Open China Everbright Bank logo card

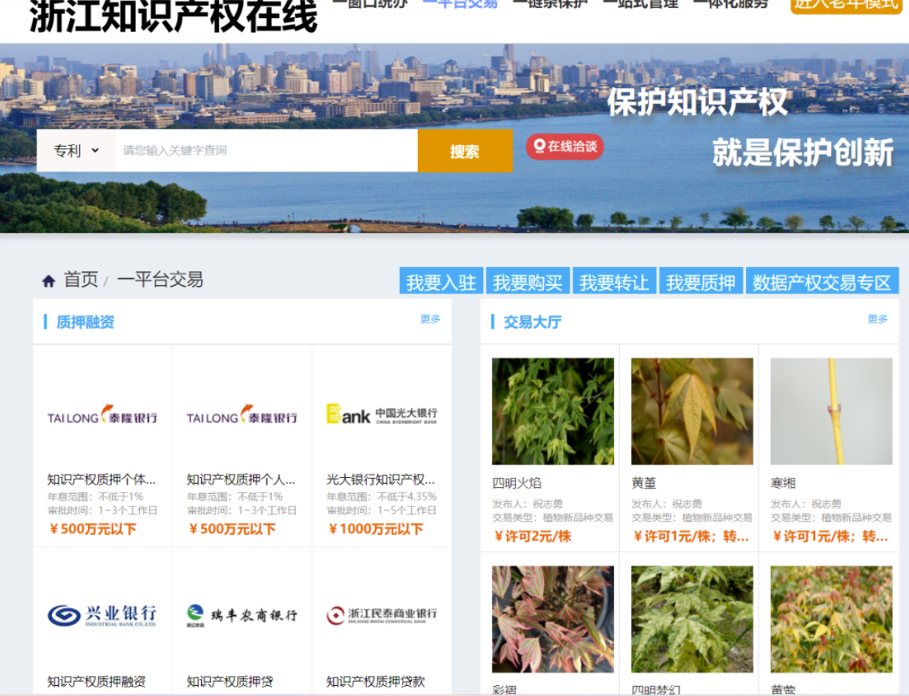click(x=381, y=414)
